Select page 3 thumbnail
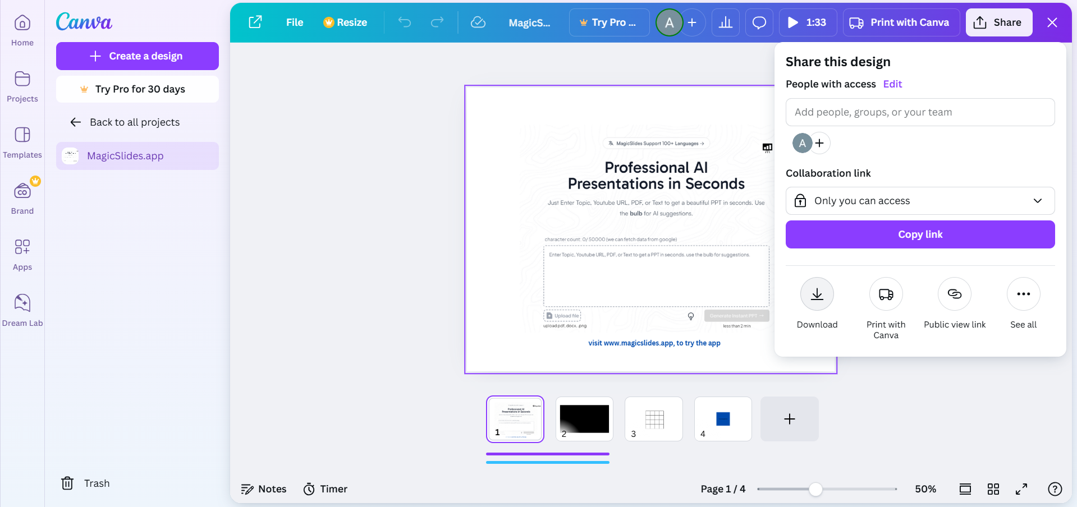 click(x=654, y=419)
